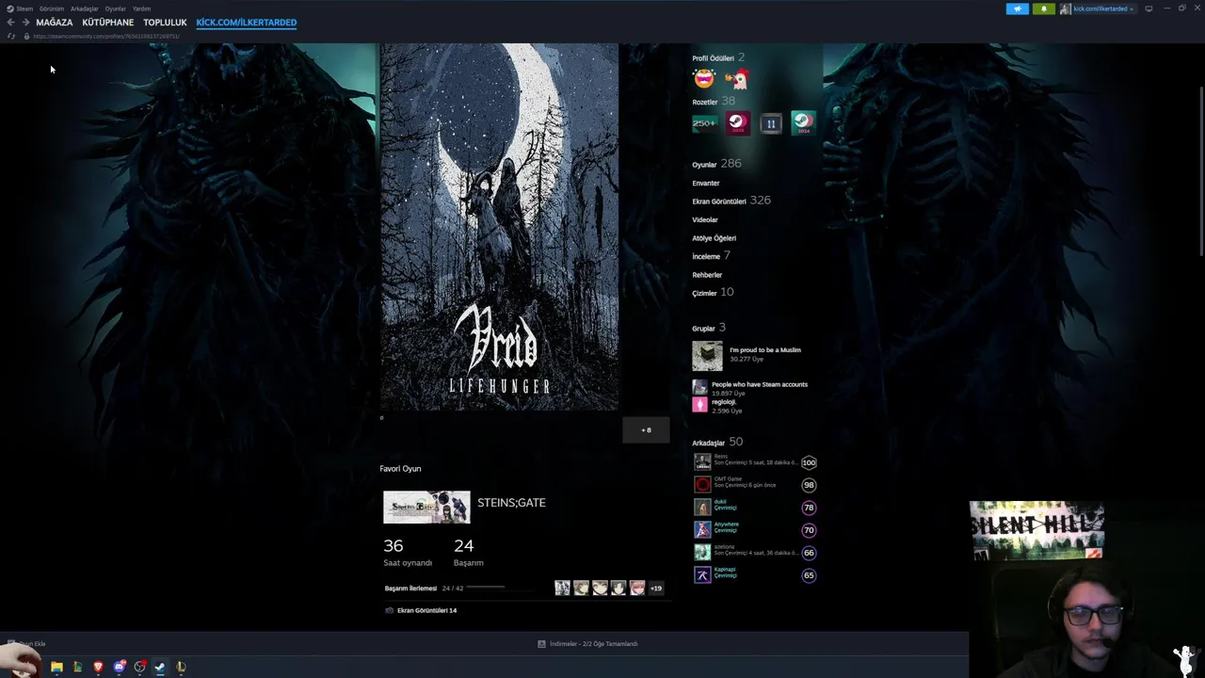
Task: Switch to the TOPLULUK tab
Action: pyautogui.click(x=165, y=22)
